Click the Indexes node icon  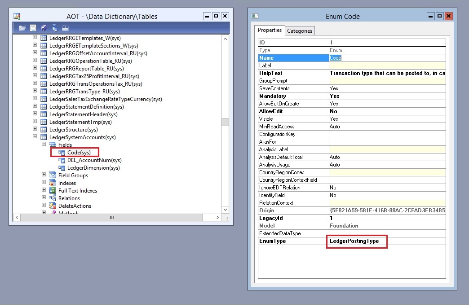(53, 183)
